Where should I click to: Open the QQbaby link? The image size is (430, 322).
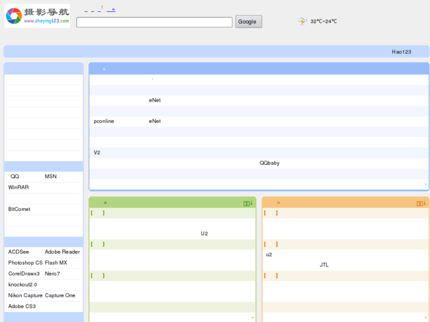(269, 163)
